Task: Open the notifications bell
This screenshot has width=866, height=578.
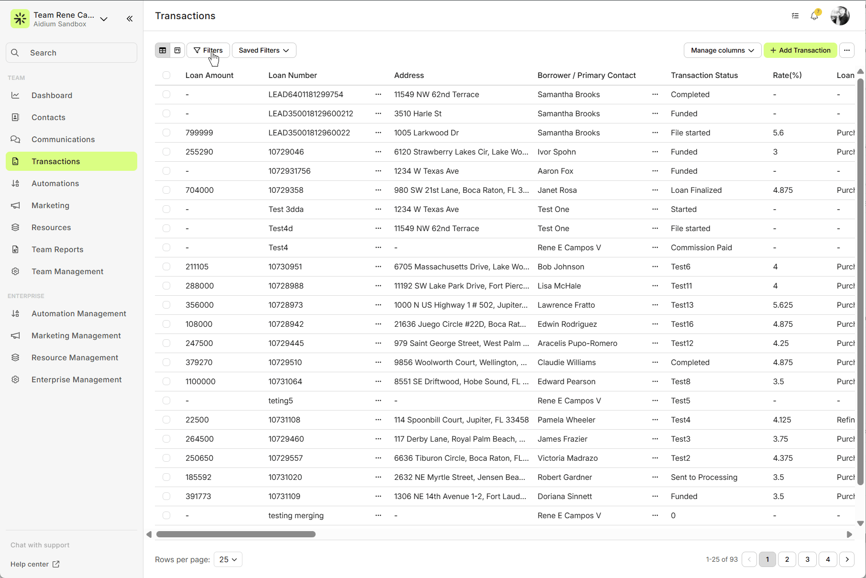Action: click(814, 16)
